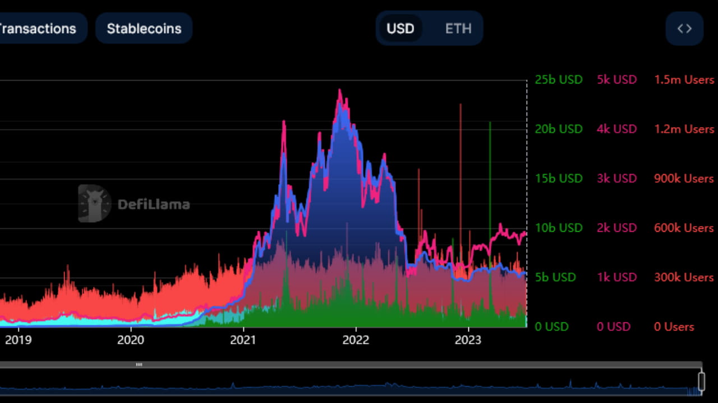The image size is (718, 403).
Task: Switch to the Stablecoins tab
Action: (144, 28)
